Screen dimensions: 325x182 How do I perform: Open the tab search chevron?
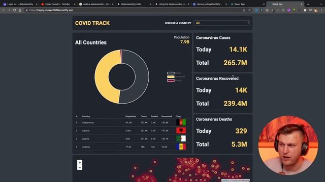321,4
